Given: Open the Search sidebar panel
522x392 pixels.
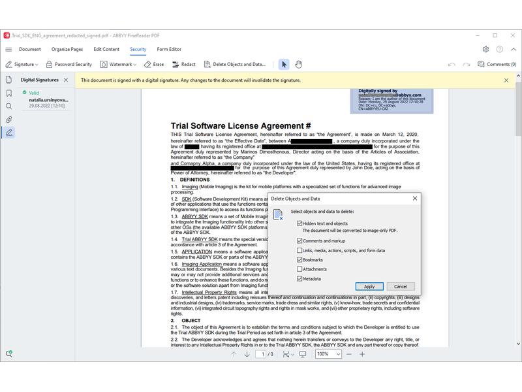Looking at the screenshot, I should pos(9,106).
